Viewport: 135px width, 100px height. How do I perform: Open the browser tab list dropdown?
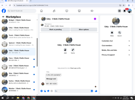tap(2, 1)
